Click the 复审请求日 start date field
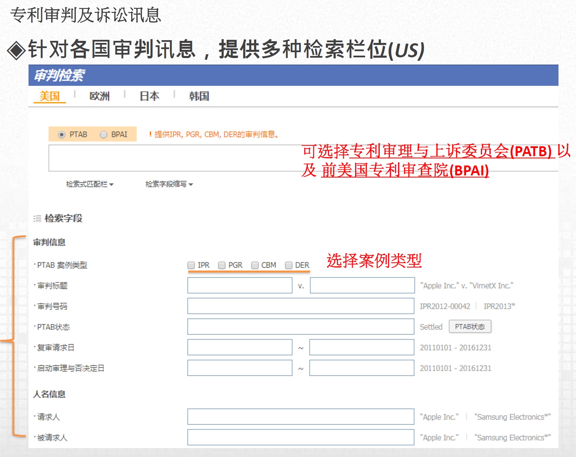Screen dimensions: 576x457 [x=240, y=347]
